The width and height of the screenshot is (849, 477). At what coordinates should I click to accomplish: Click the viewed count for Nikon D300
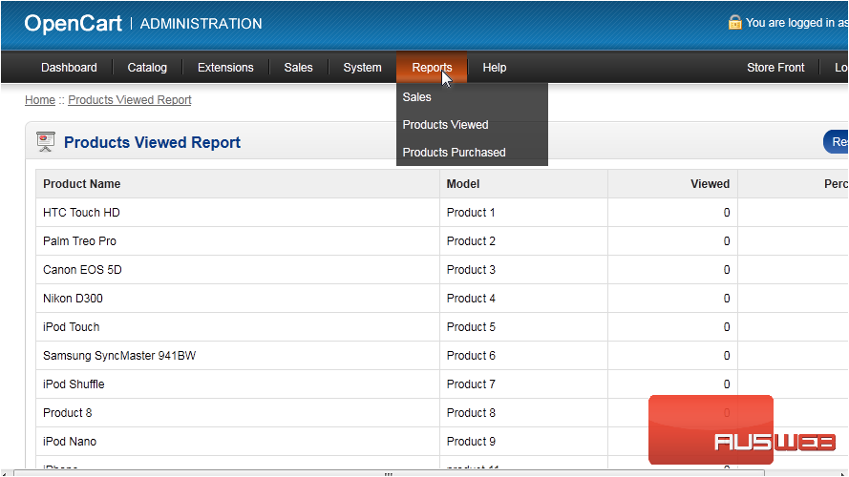[x=727, y=299]
